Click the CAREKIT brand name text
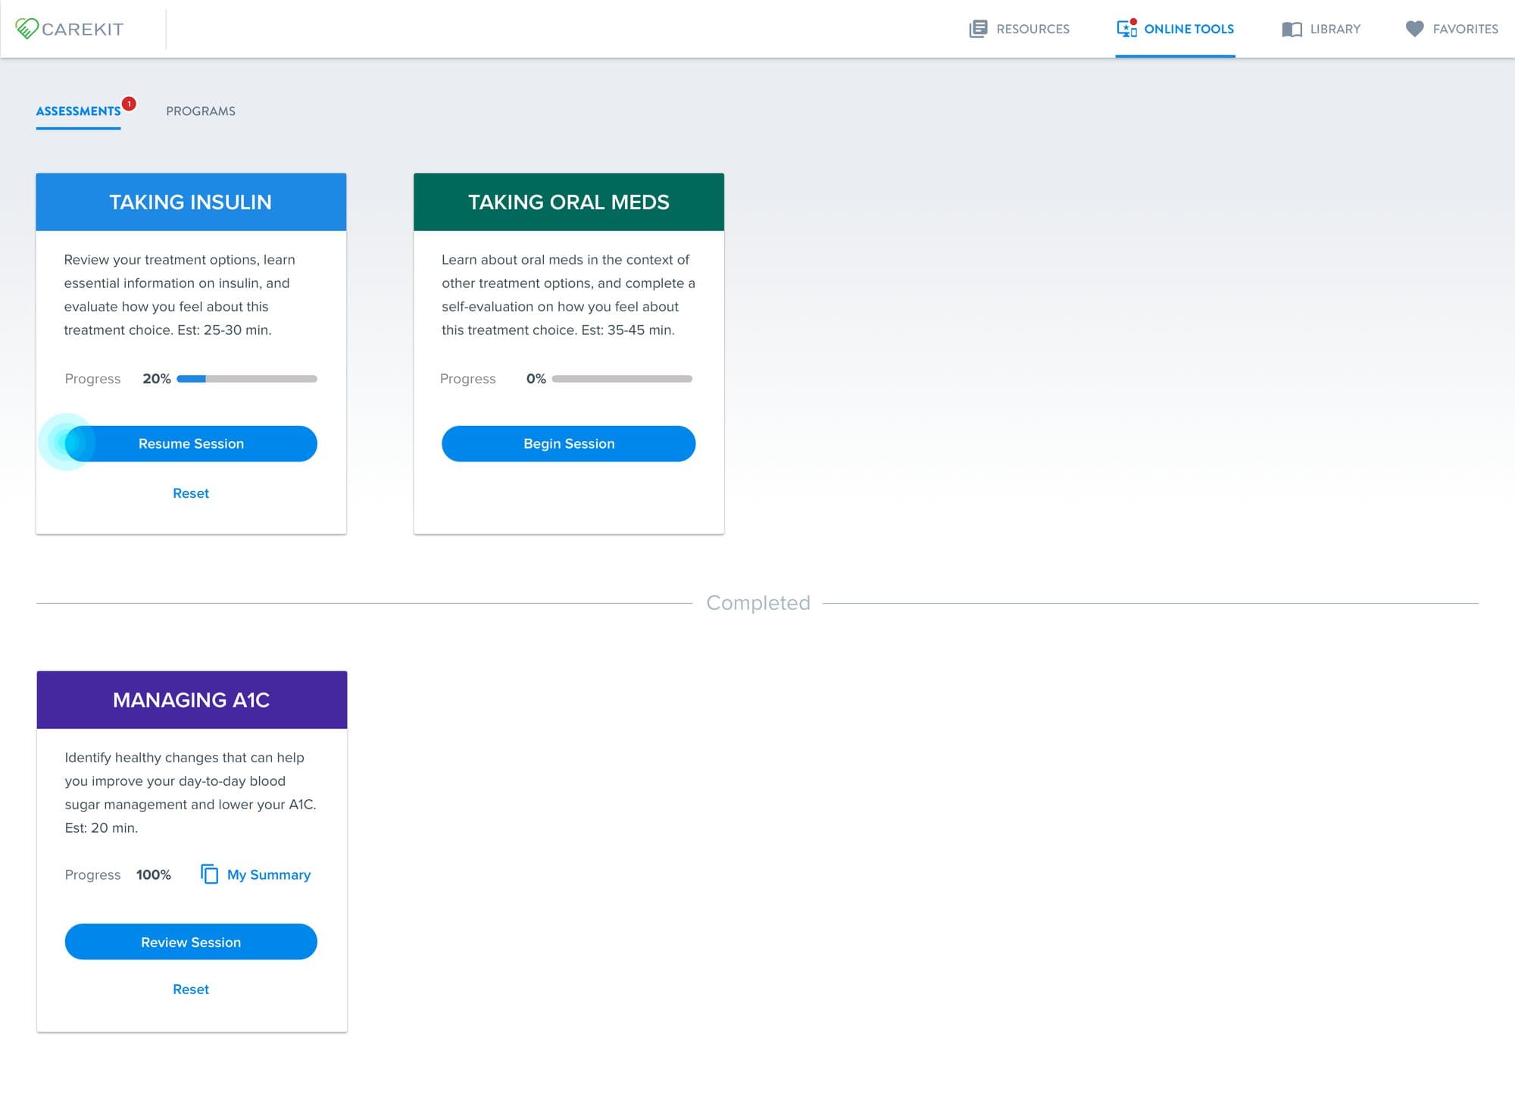The height and width of the screenshot is (1104, 1515). pyautogui.click(x=83, y=29)
